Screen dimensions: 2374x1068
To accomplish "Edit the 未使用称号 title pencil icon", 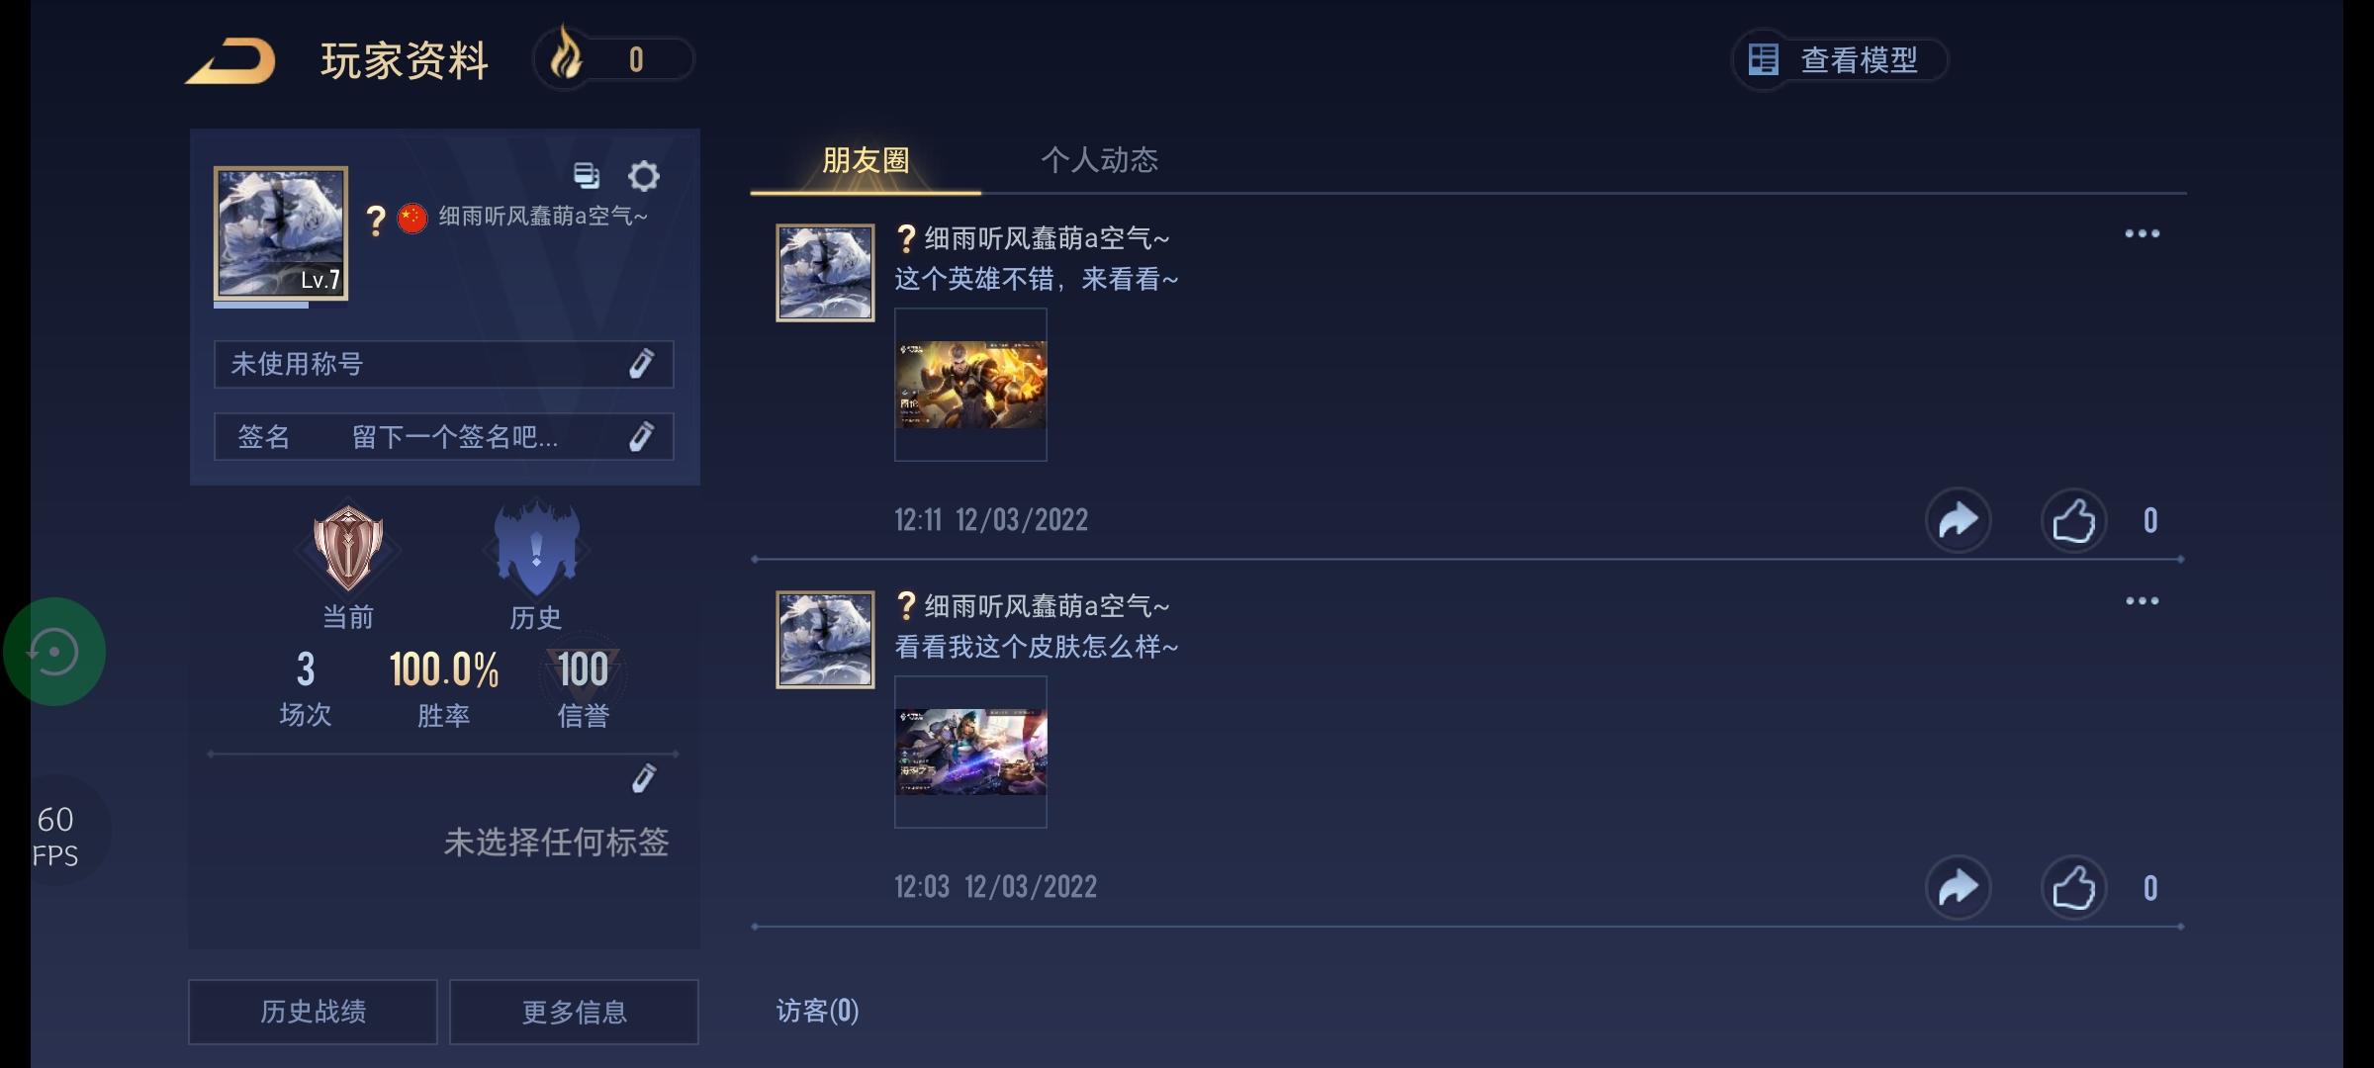I will pyautogui.click(x=641, y=364).
